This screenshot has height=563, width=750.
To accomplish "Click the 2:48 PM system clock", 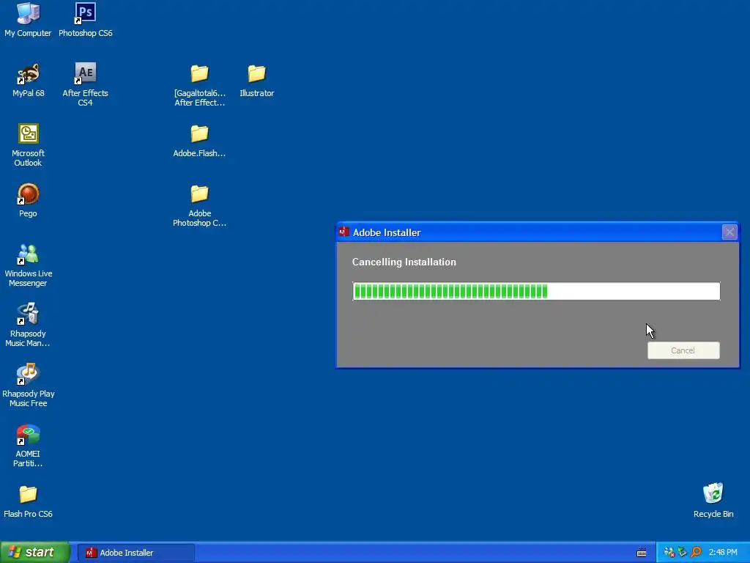I will pyautogui.click(x=723, y=553).
